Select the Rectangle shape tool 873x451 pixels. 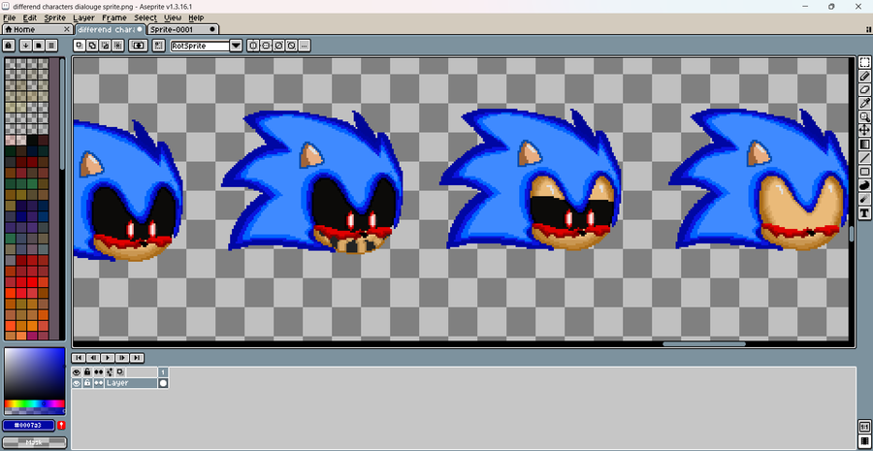[x=864, y=172]
